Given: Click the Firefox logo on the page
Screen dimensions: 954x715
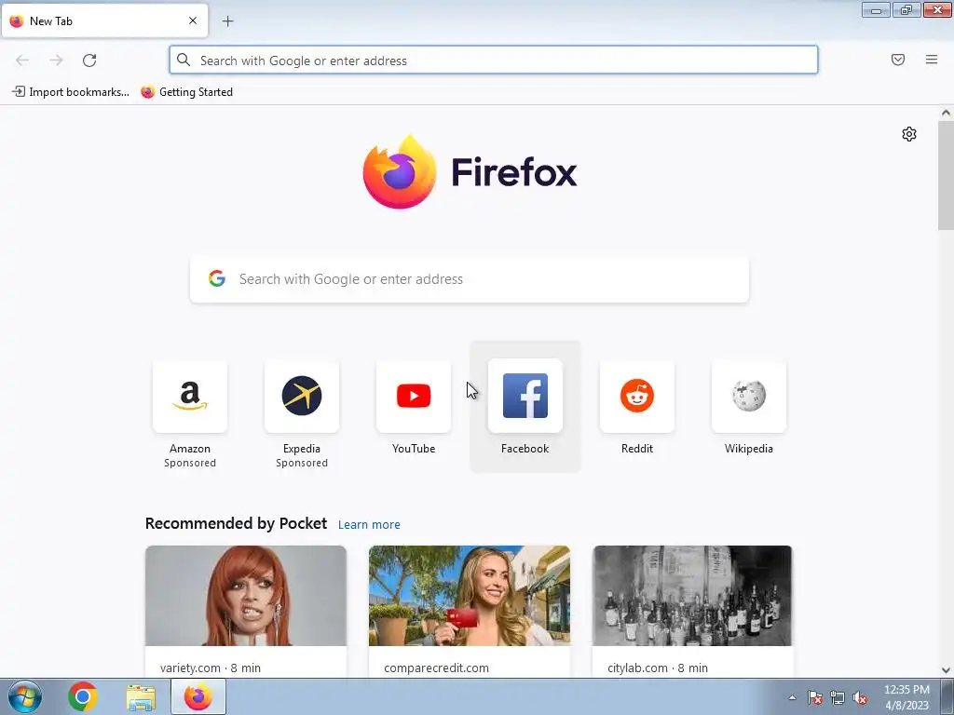Looking at the screenshot, I should [x=470, y=171].
